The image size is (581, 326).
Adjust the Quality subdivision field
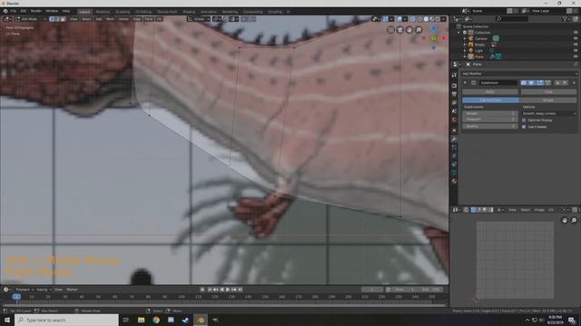coord(489,126)
